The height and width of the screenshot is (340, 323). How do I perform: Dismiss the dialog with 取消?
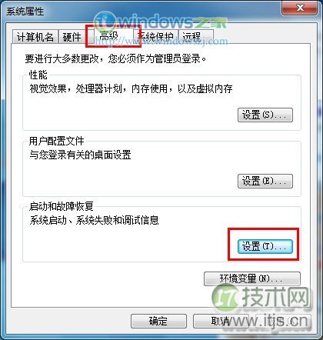[221, 321]
